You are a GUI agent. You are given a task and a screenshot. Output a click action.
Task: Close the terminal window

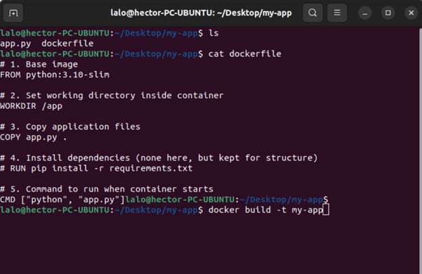click(411, 13)
